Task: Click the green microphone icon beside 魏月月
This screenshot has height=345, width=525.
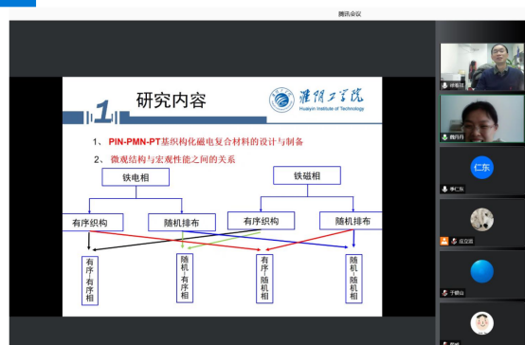Action: 444,137
